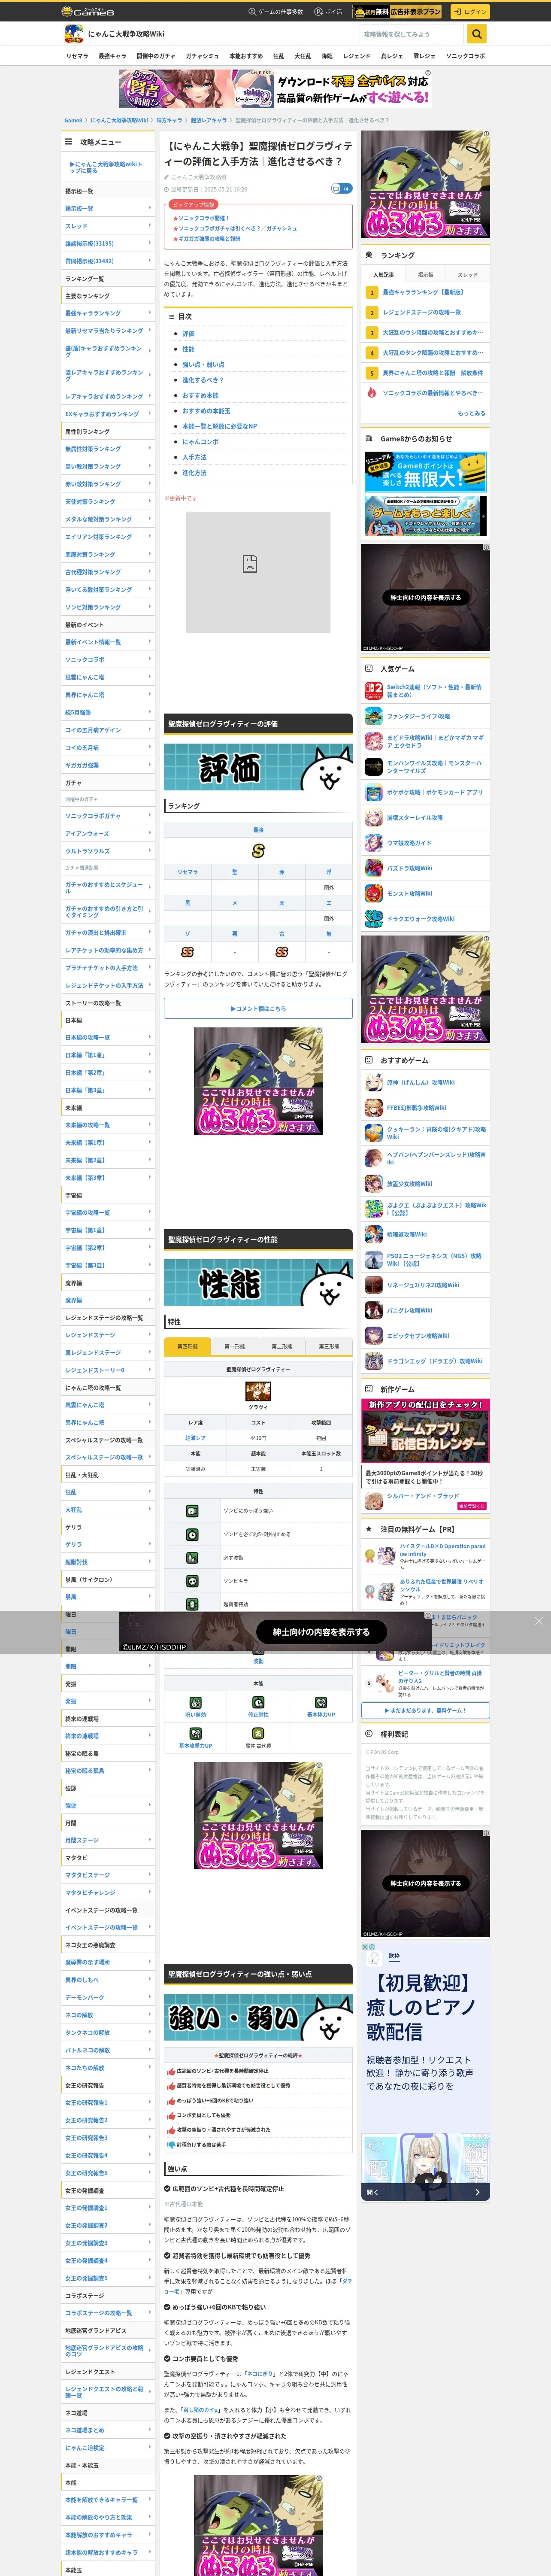Click the にゃんこ大戦争攻略Wiki cat logo icon
Image resolution: width=551 pixels, height=2576 pixels.
click(x=73, y=34)
